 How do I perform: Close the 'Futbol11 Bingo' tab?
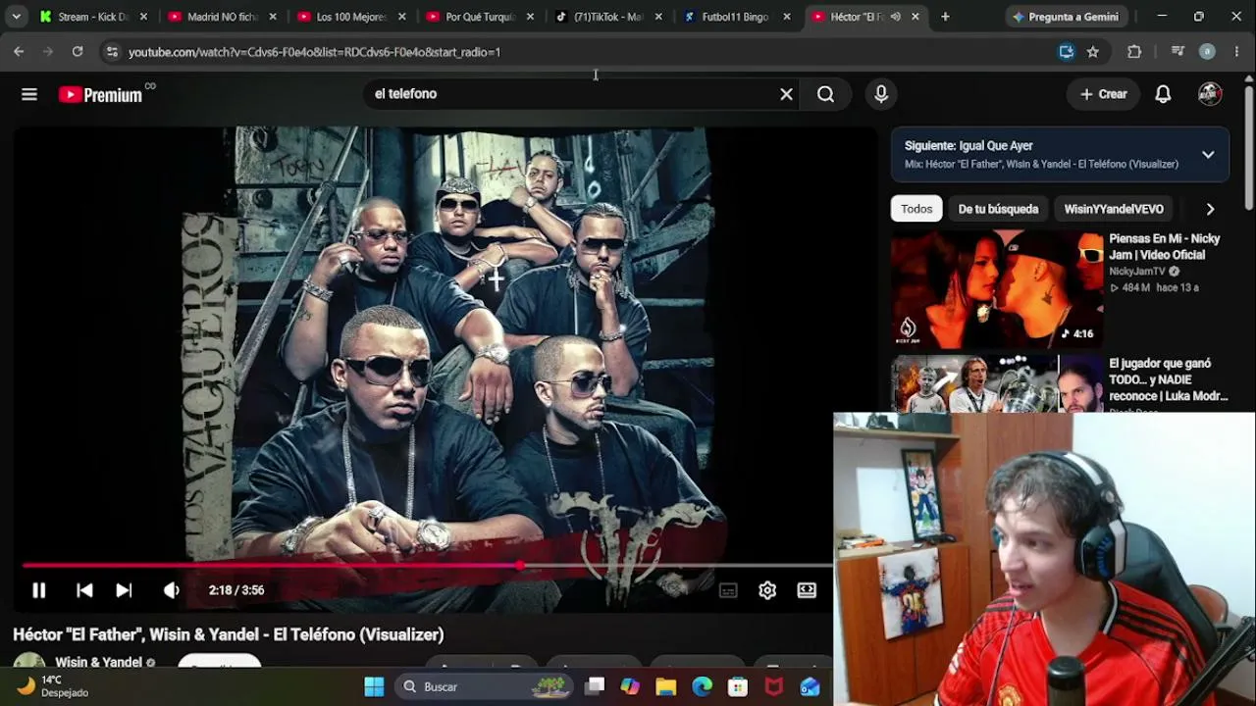coord(787,17)
